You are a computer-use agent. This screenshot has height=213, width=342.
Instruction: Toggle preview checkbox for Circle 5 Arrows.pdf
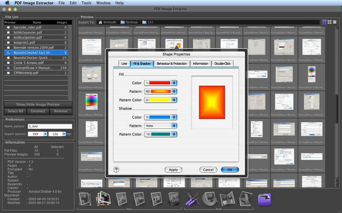[8, 63]
